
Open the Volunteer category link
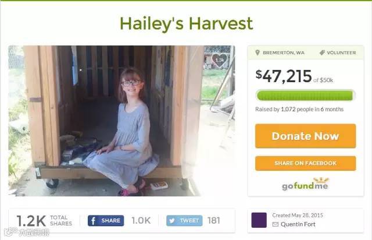click(x=341, y=53)
